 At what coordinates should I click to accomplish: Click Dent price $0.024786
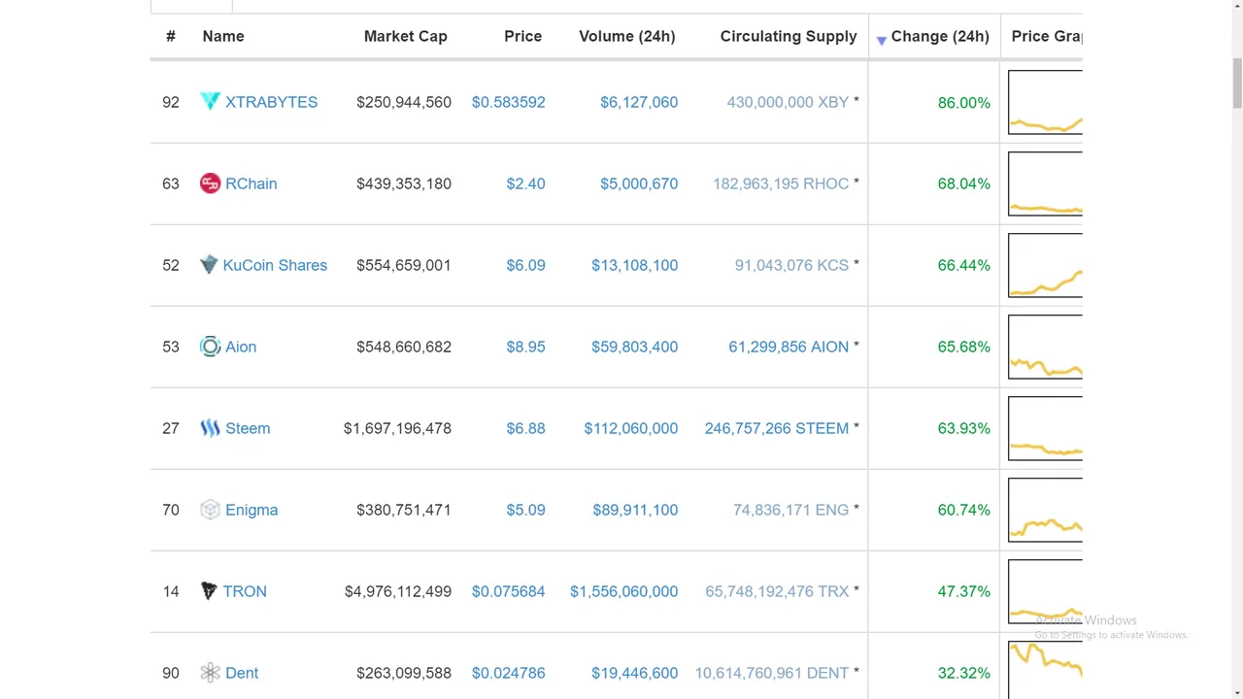tap(508, 673)
